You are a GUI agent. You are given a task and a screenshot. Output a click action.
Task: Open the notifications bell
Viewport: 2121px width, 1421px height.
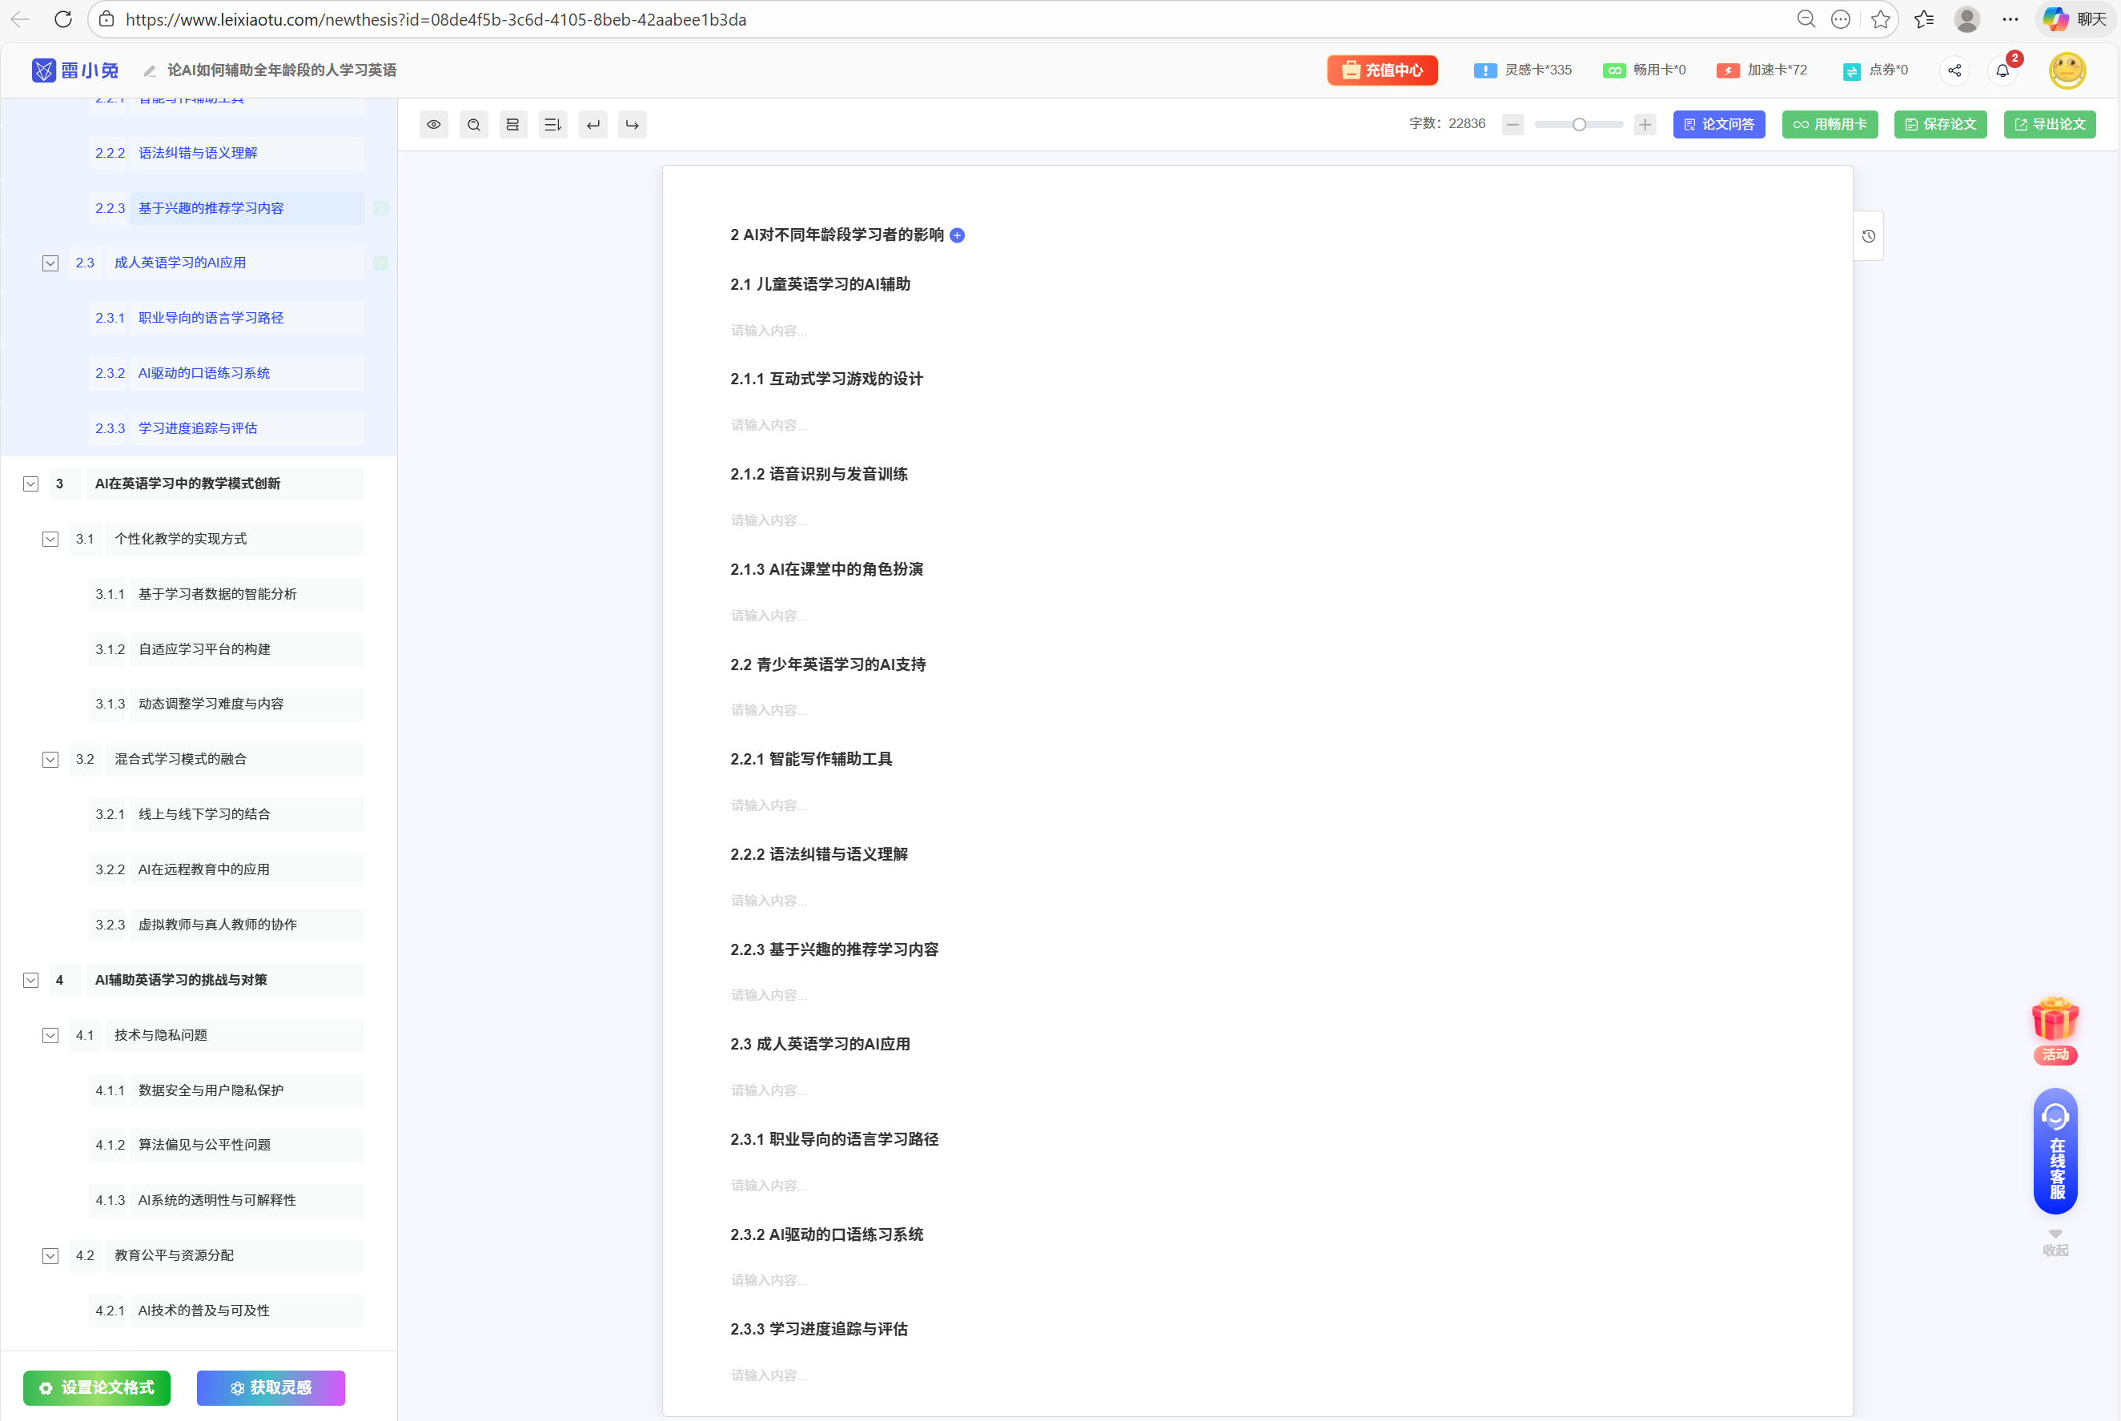click(x=2002, y=70)
